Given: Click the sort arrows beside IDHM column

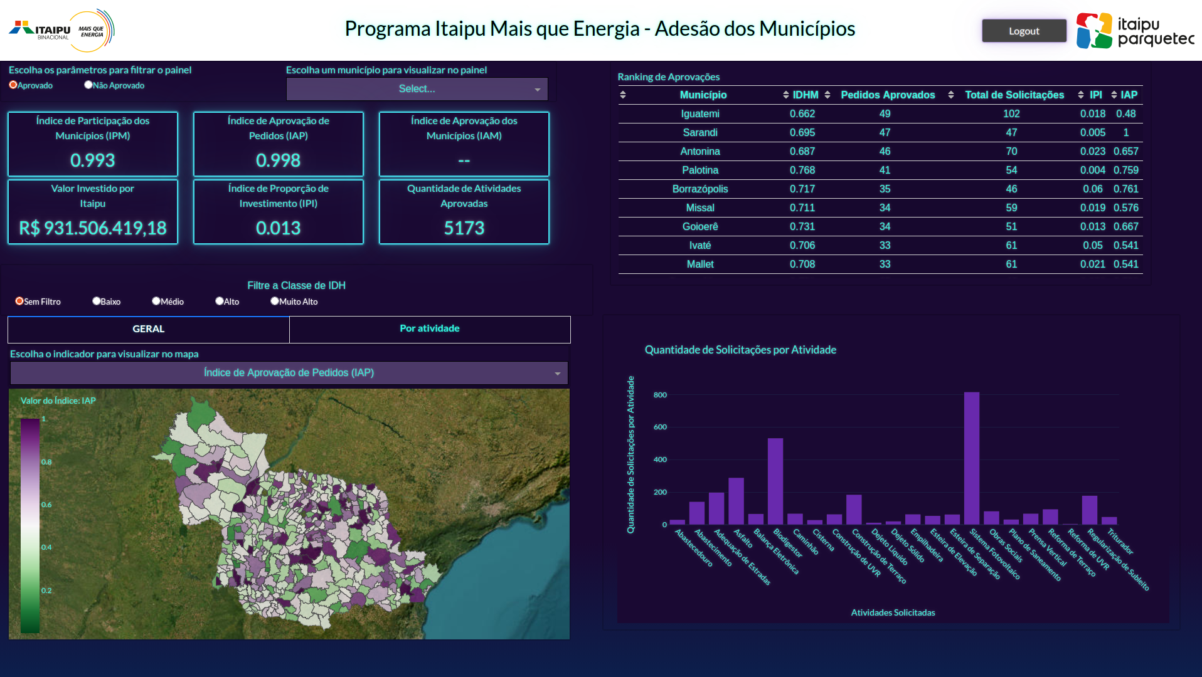Looking at the screenshot, I should click(787, 95).
